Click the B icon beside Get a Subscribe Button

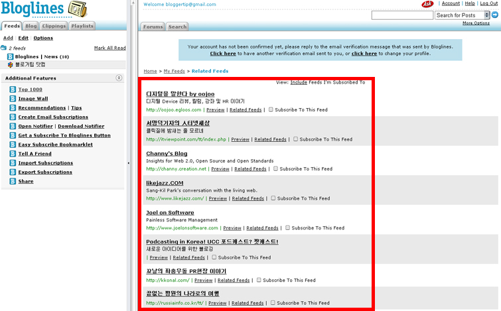(13, 135)
